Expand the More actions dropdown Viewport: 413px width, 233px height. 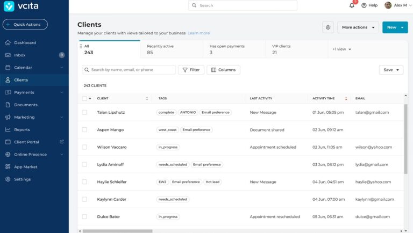[x=358, y=27]
